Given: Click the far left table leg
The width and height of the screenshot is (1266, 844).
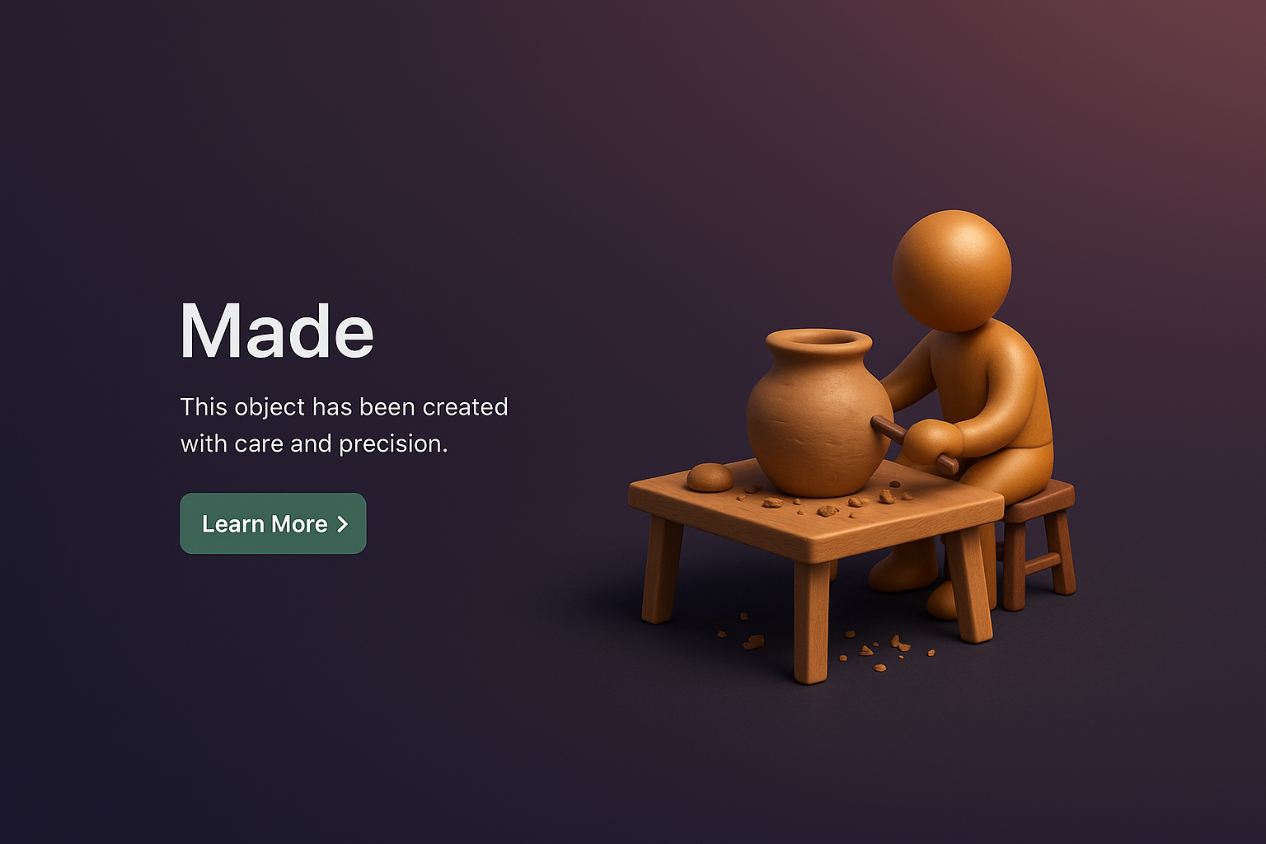Looking at the screenshot, I should point(662,569).
